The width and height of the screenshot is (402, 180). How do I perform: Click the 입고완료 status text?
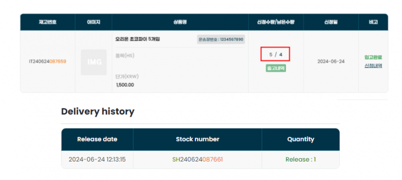tap(373, 57)
